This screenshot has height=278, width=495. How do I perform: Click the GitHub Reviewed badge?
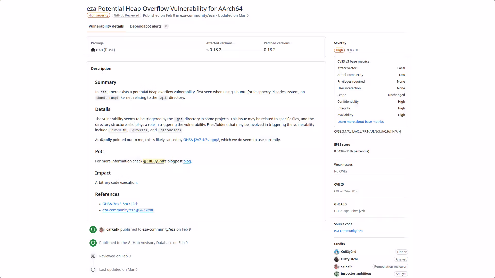(126, 15)
